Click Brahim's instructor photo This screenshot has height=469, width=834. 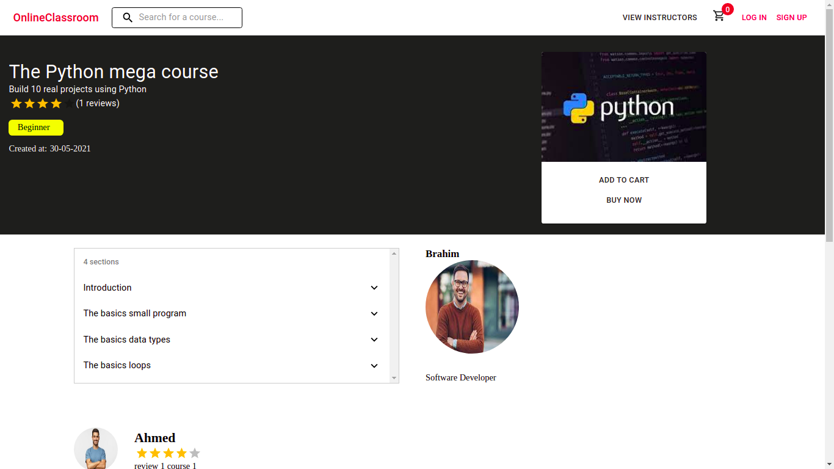coord(472,307)
